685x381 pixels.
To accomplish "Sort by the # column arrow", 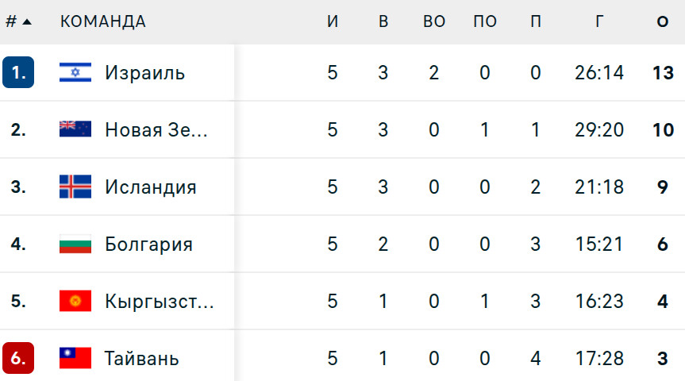I will click(27, 22).
